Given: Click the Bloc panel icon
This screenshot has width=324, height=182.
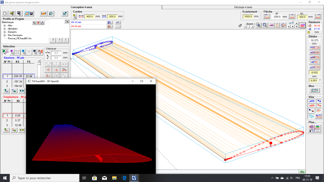Looking at the screenshot, I should [314, 91].
